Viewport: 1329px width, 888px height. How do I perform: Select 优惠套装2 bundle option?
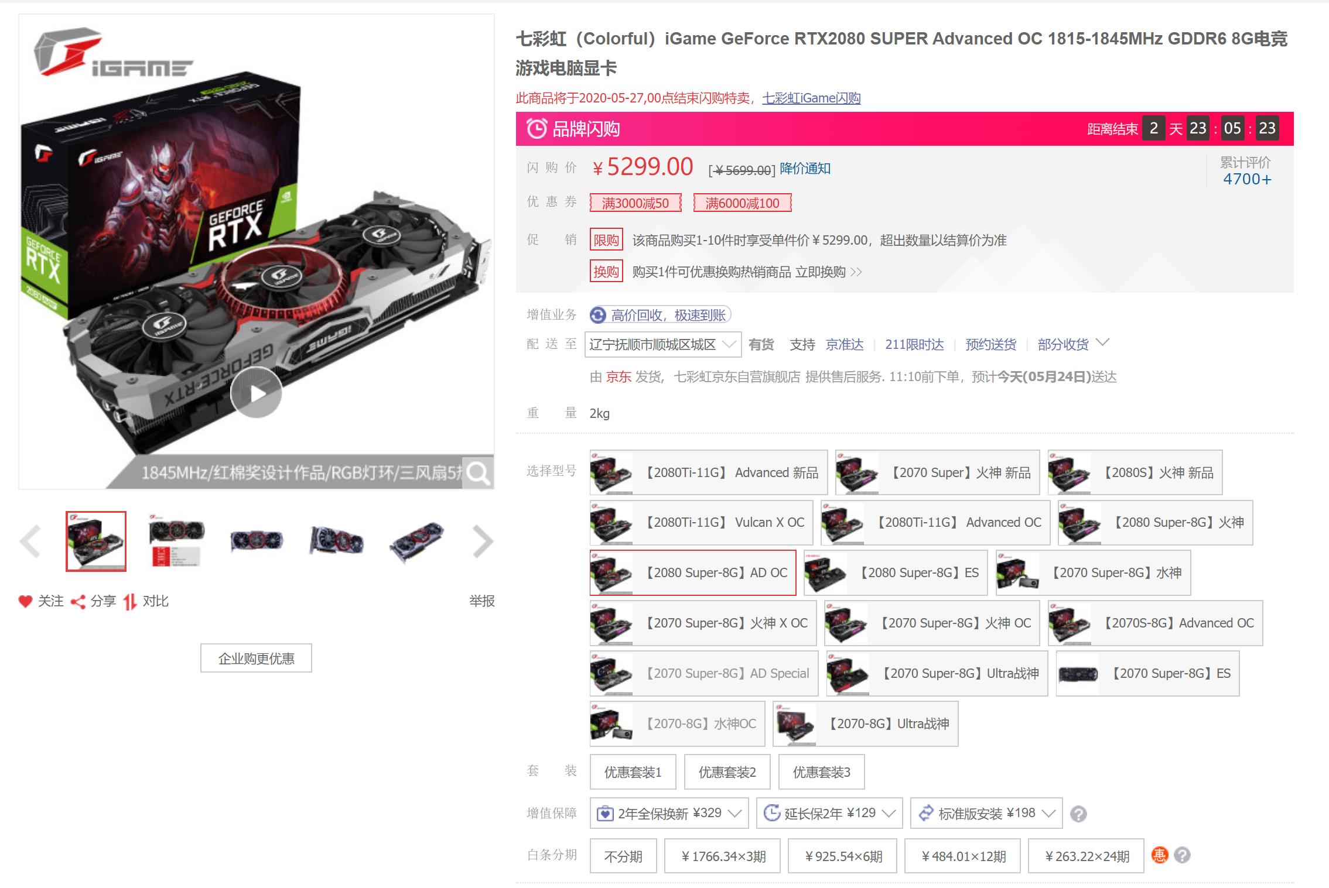[727, 772]
